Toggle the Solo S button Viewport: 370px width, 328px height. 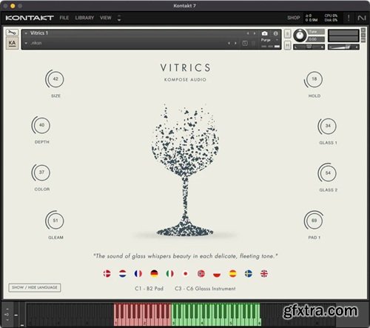pos(287,34)
